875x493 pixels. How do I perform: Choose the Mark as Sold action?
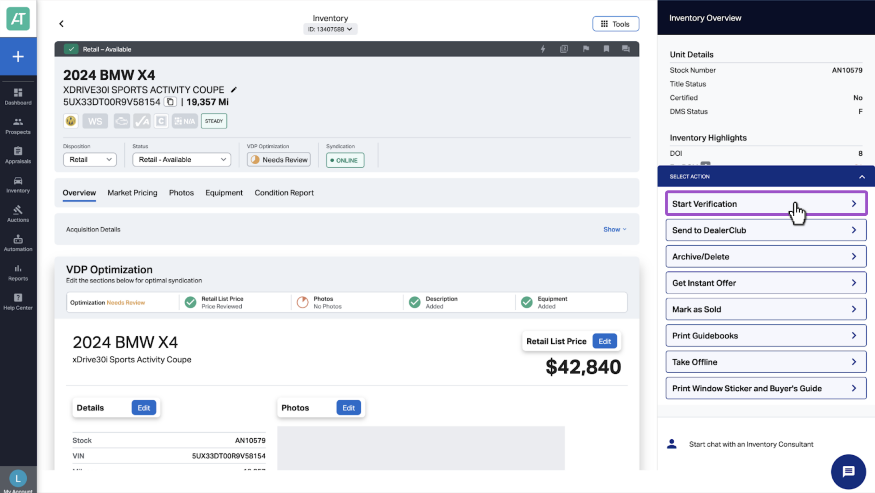[766, 309]
